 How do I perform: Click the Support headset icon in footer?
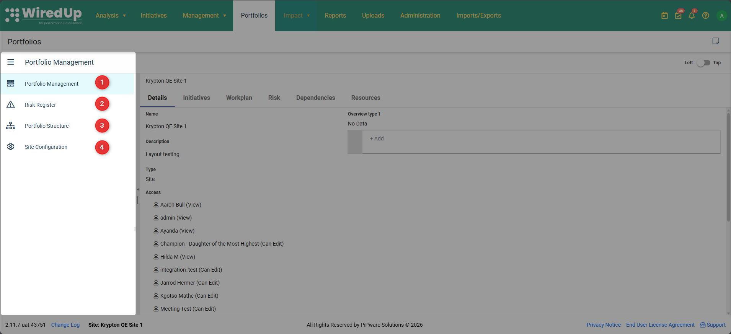pyautogui.click(x=703, y=325)
